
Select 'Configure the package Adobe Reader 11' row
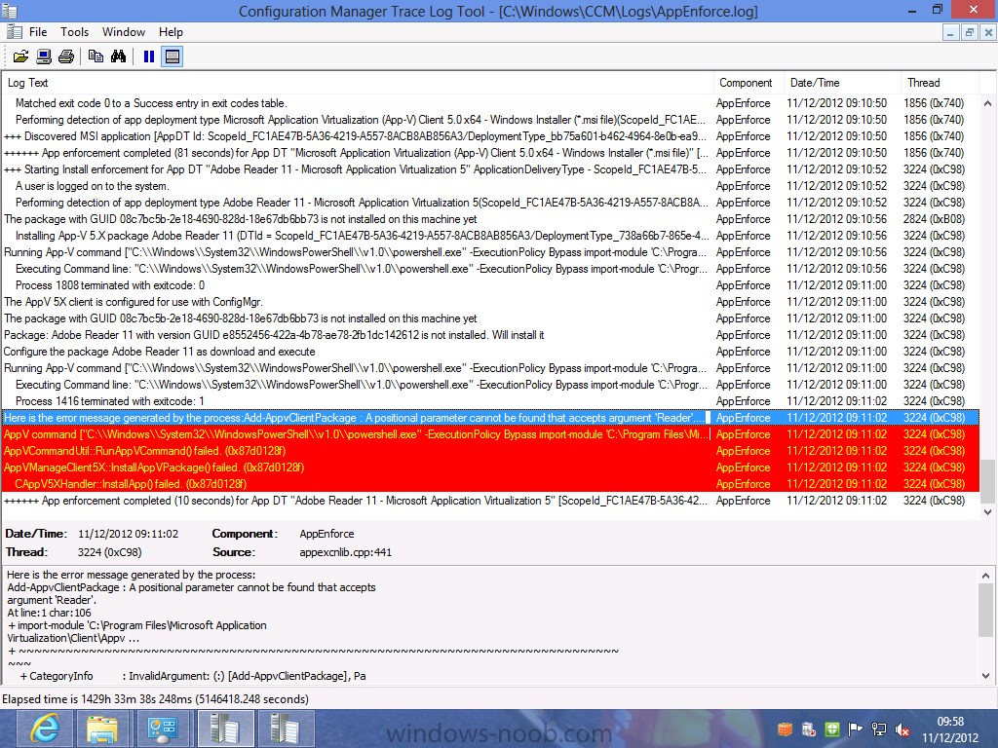(x=490, y=351)
